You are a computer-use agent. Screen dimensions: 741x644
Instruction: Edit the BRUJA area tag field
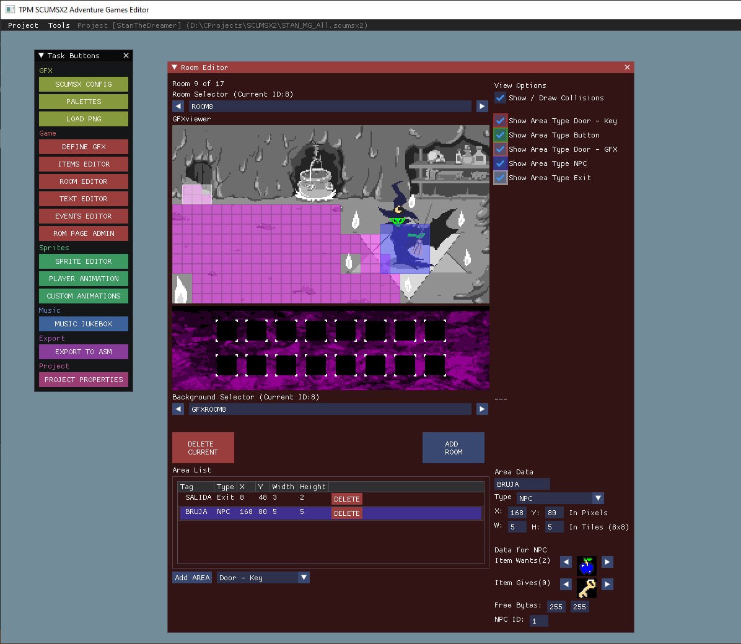pos(522,484)
